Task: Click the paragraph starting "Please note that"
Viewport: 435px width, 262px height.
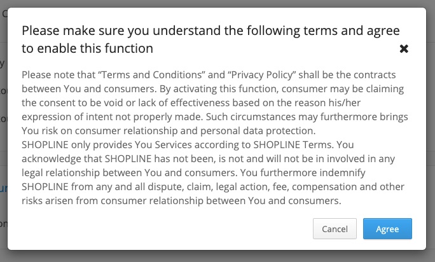Action: 215,102
